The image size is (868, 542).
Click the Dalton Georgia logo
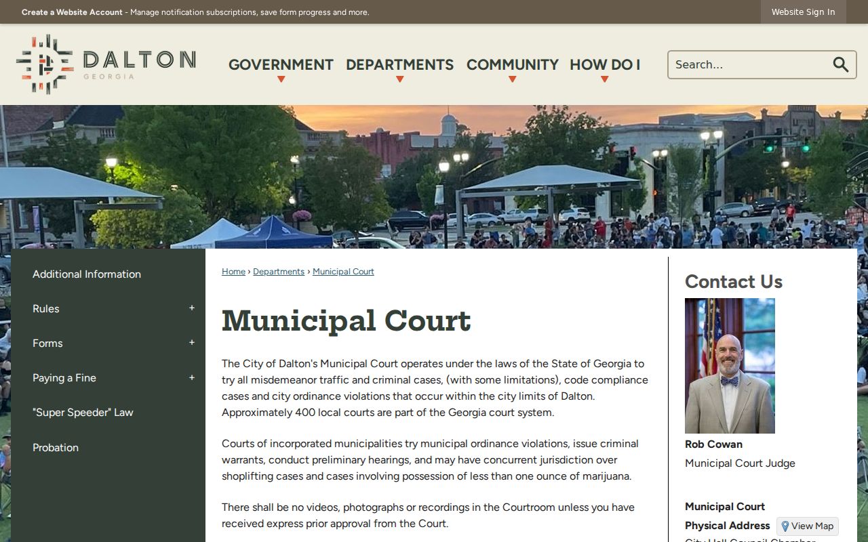click(106, 64)
